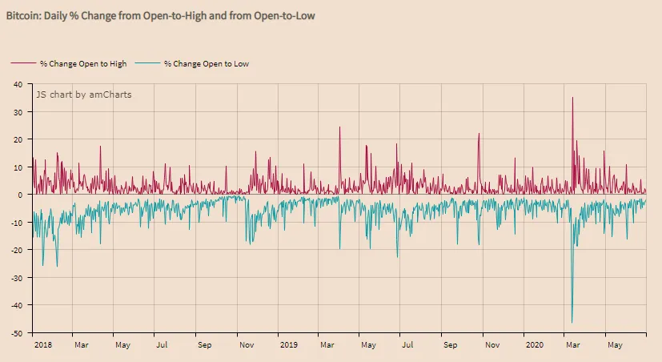Click the red spike peaking near 24 in April 2019
The height and width of the screenshot is (362, 662).
[340, 127]
